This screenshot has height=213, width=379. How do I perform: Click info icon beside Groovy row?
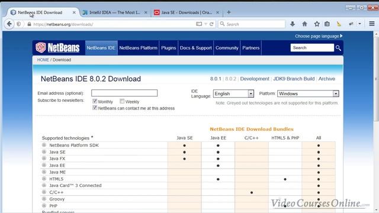(x=44, y=199)
